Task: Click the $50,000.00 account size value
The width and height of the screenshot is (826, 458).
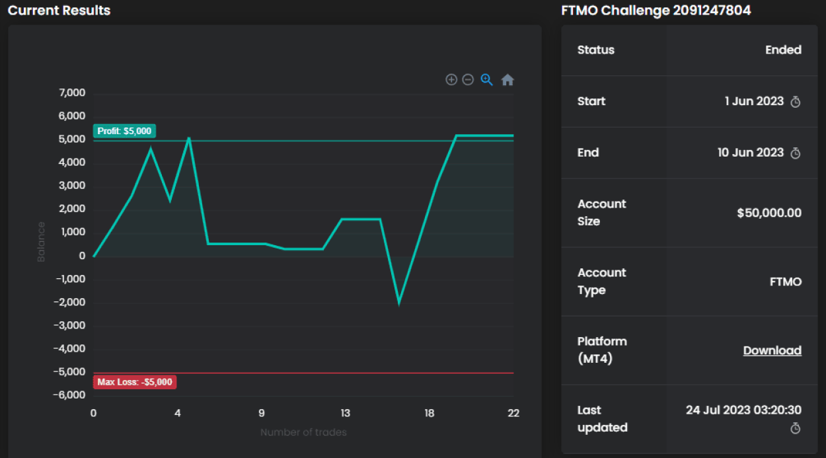Action: tap(769, 213)
